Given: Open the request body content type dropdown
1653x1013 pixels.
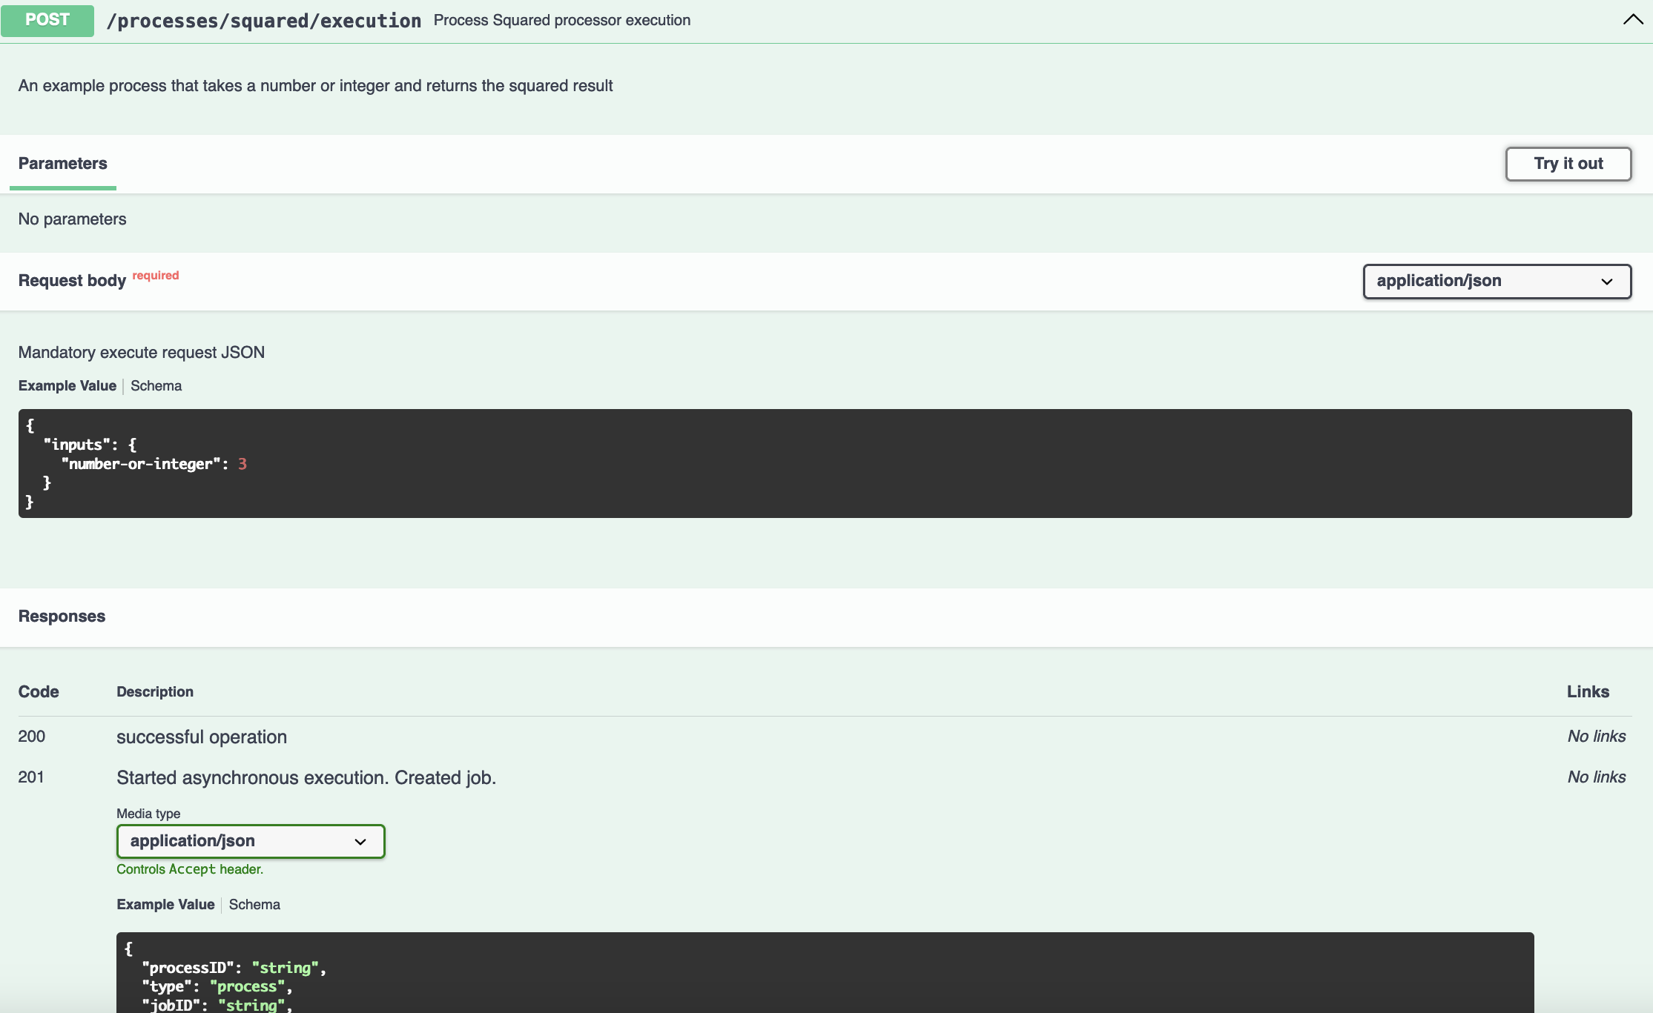Looking at the screenshot, I should (x=1497, y=282).
